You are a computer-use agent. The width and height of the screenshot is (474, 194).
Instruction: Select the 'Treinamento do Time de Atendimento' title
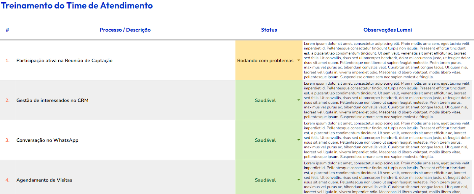click(x=77, y=6)
